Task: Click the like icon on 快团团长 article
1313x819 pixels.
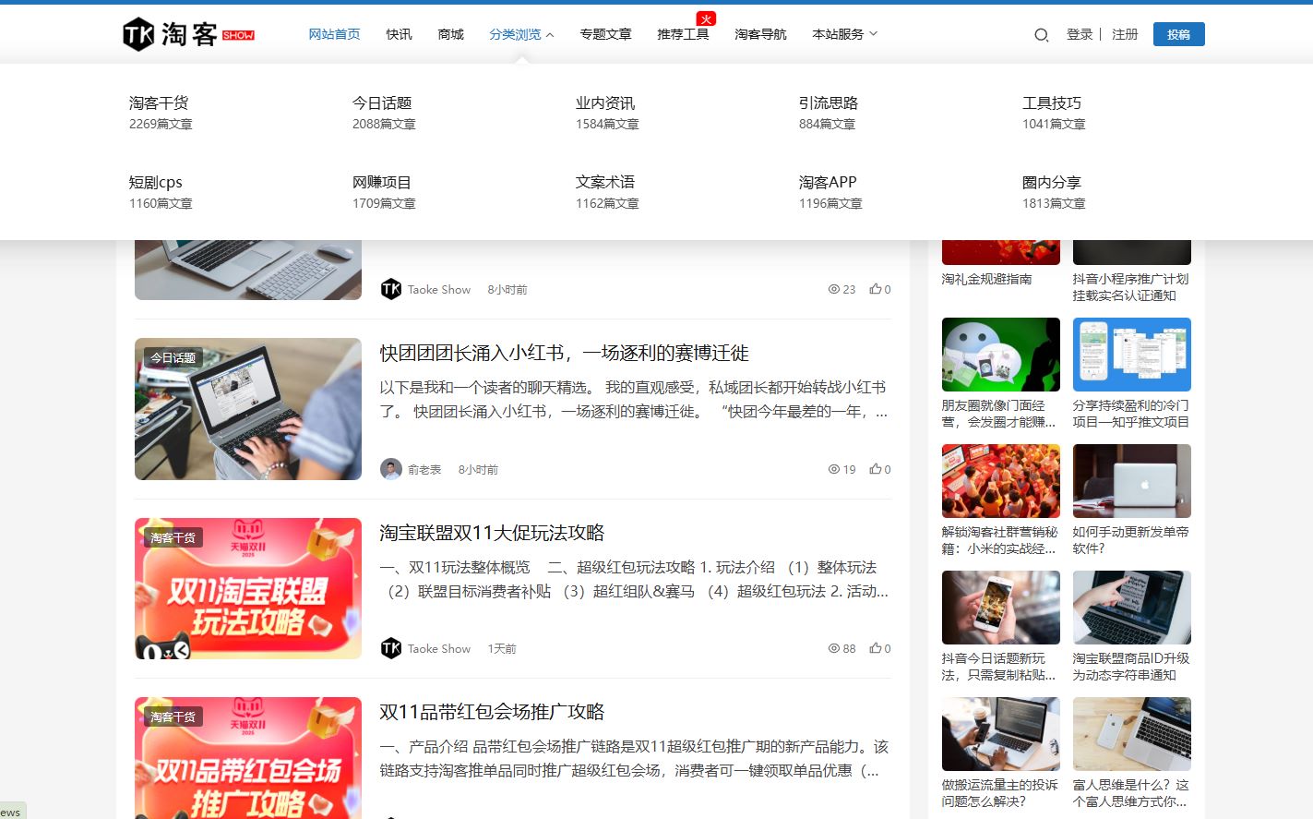Action: point(875,469)
